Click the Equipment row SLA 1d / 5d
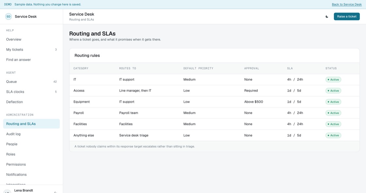 coord(294,102)
